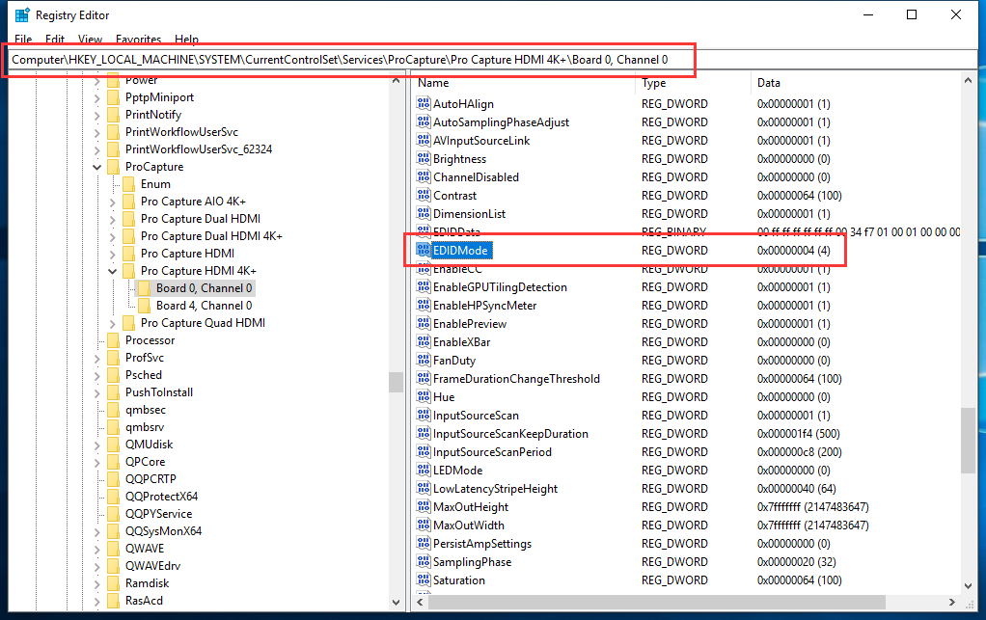Click the EnablePreview value icon
Image resolution: width=986 pixels, height=620 pixels.
424,324
